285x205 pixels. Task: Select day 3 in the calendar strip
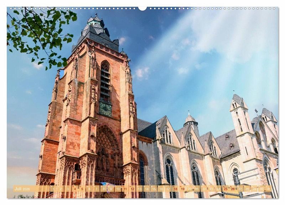[68, 189]
